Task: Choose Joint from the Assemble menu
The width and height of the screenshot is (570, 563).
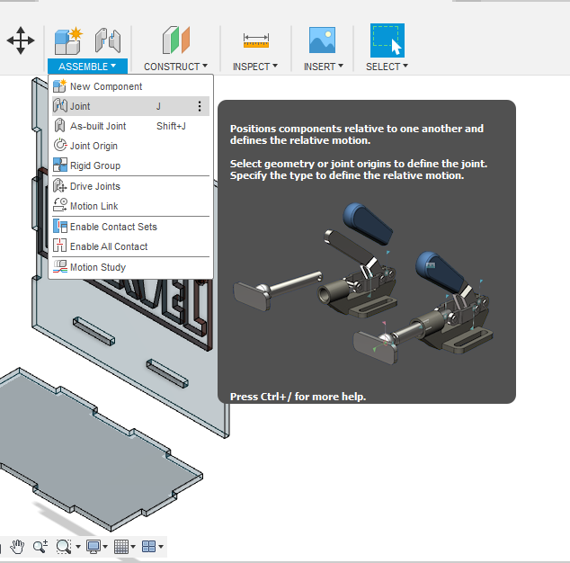Action: (x=130, y=106)
